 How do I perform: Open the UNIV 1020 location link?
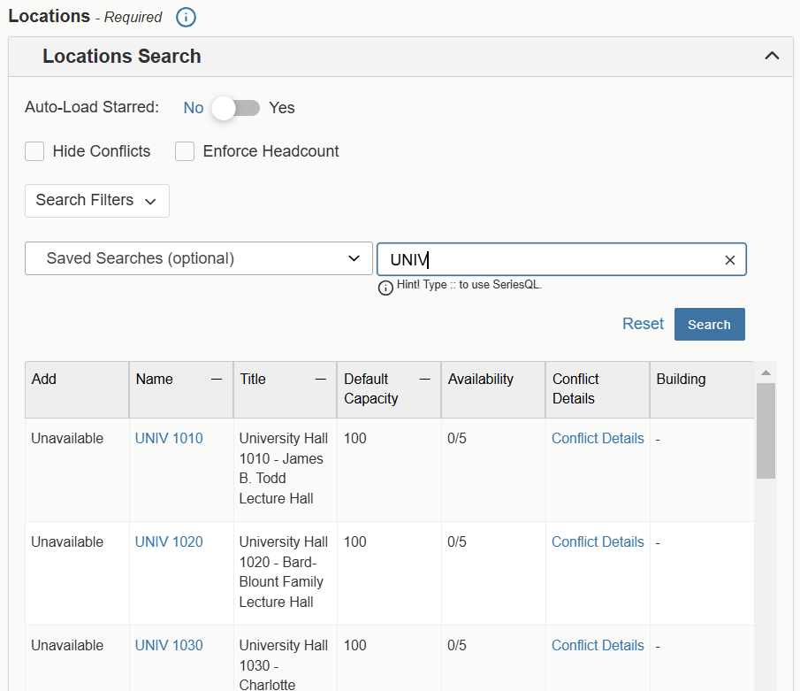coord(169,541)
